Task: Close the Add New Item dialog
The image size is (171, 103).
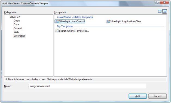Action: click(x=164, y=2)
